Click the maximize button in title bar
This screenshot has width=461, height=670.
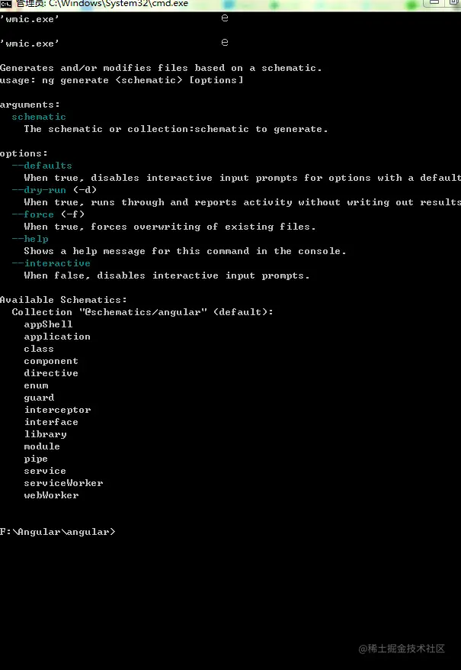(x=454, y=2)
